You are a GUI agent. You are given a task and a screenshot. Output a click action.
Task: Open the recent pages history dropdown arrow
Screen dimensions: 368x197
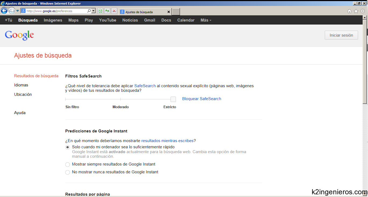click(x=18, y=11)
